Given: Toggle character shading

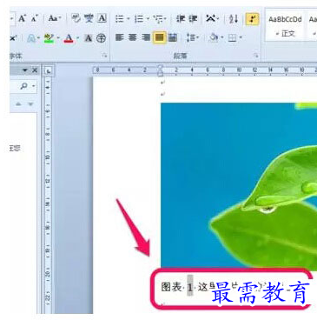Looking at the screenshot, I should coord(89,38).
